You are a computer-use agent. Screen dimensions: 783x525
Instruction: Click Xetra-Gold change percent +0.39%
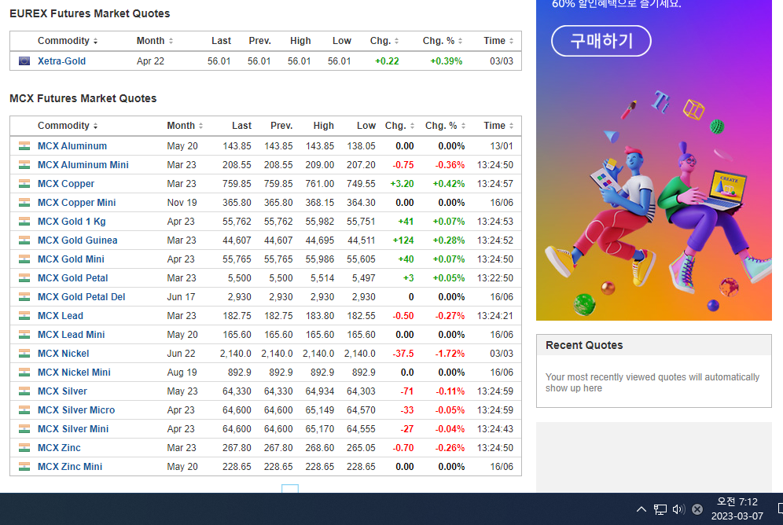point(447,61)
